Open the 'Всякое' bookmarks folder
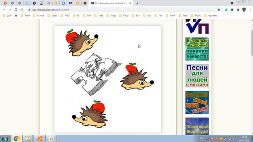Screen dimensions: 253x142 pos(39,16)
